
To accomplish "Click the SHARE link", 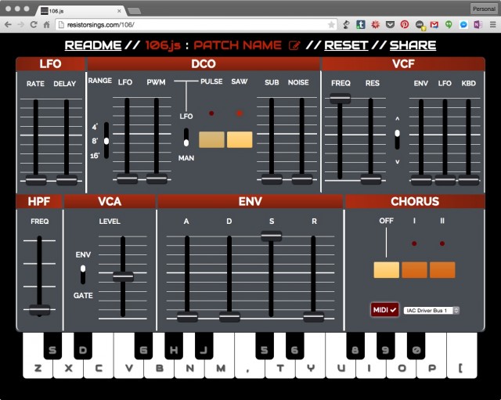I will [413, 45].
